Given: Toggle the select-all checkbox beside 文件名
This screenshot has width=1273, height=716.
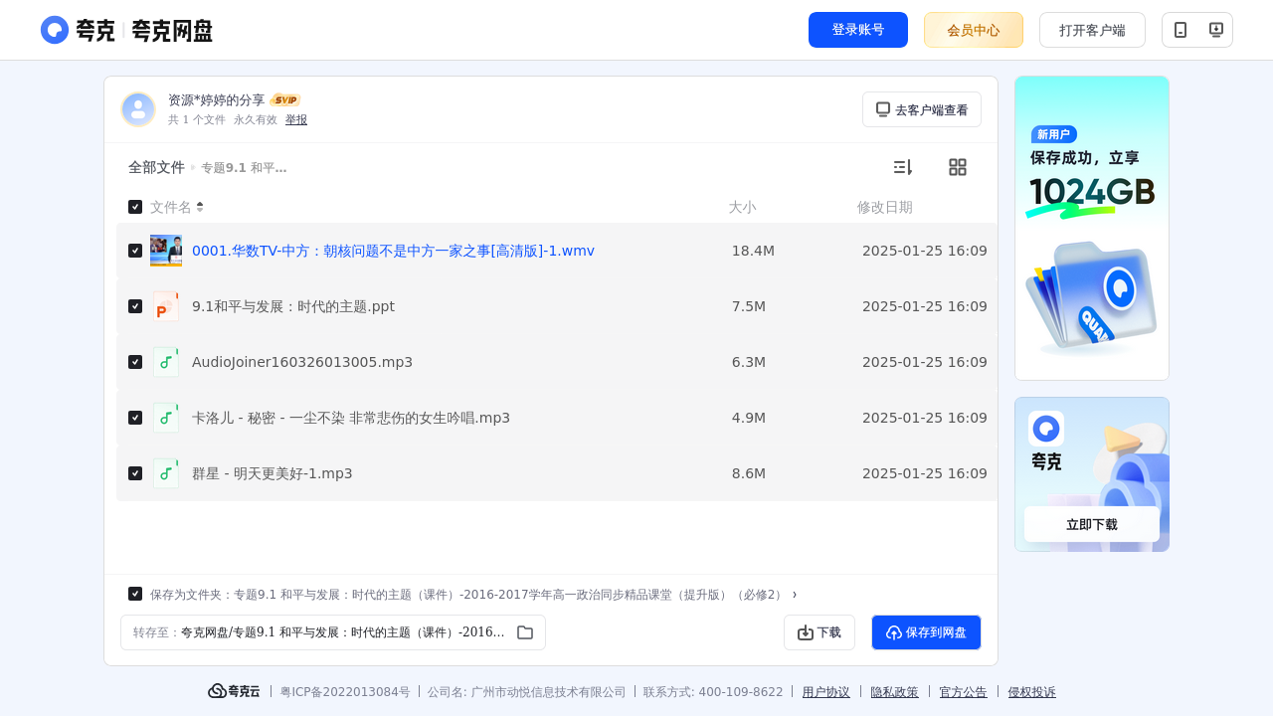Looking at the screenshot, I should [x=135, y=207].
